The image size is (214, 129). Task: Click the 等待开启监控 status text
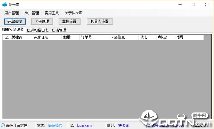click(x=16, y=125)
